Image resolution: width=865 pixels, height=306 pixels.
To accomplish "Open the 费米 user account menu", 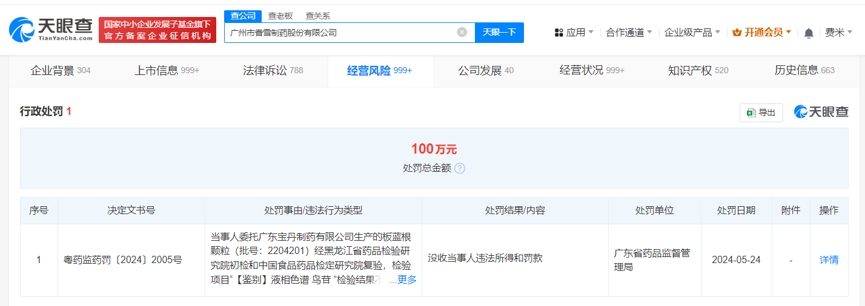I will coord(838,33).
